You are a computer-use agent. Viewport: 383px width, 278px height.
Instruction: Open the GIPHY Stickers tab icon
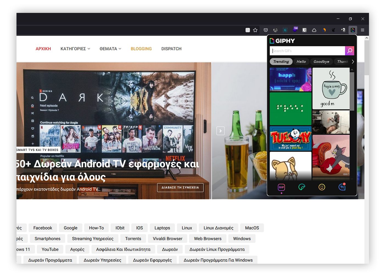[301, 187]
